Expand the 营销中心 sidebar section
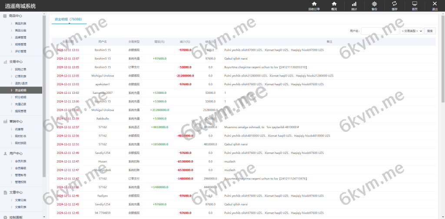The image size is (445, 219). (x=16, y=121)
